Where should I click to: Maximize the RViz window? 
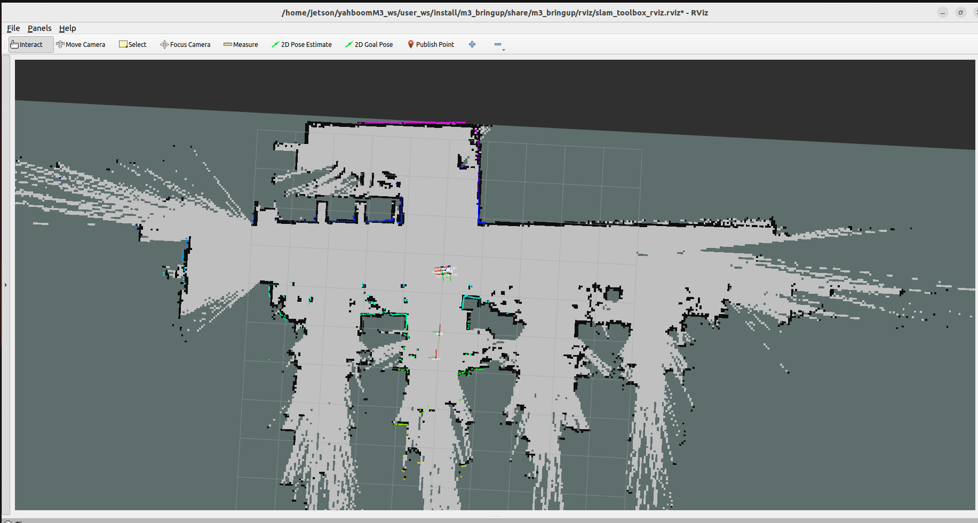click(x=960, y=12)
